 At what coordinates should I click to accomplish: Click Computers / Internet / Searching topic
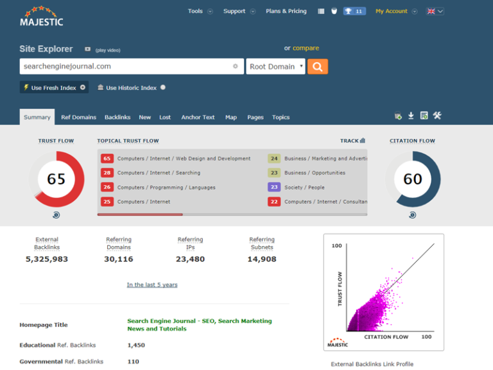tap(159, 173)
